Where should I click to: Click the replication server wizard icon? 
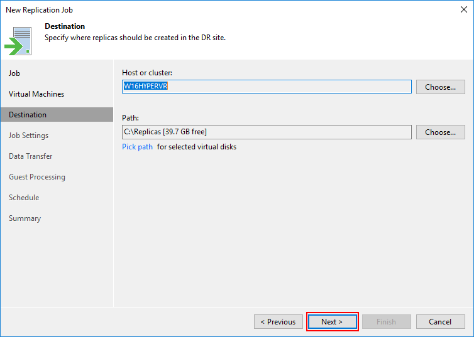[18, 41]
